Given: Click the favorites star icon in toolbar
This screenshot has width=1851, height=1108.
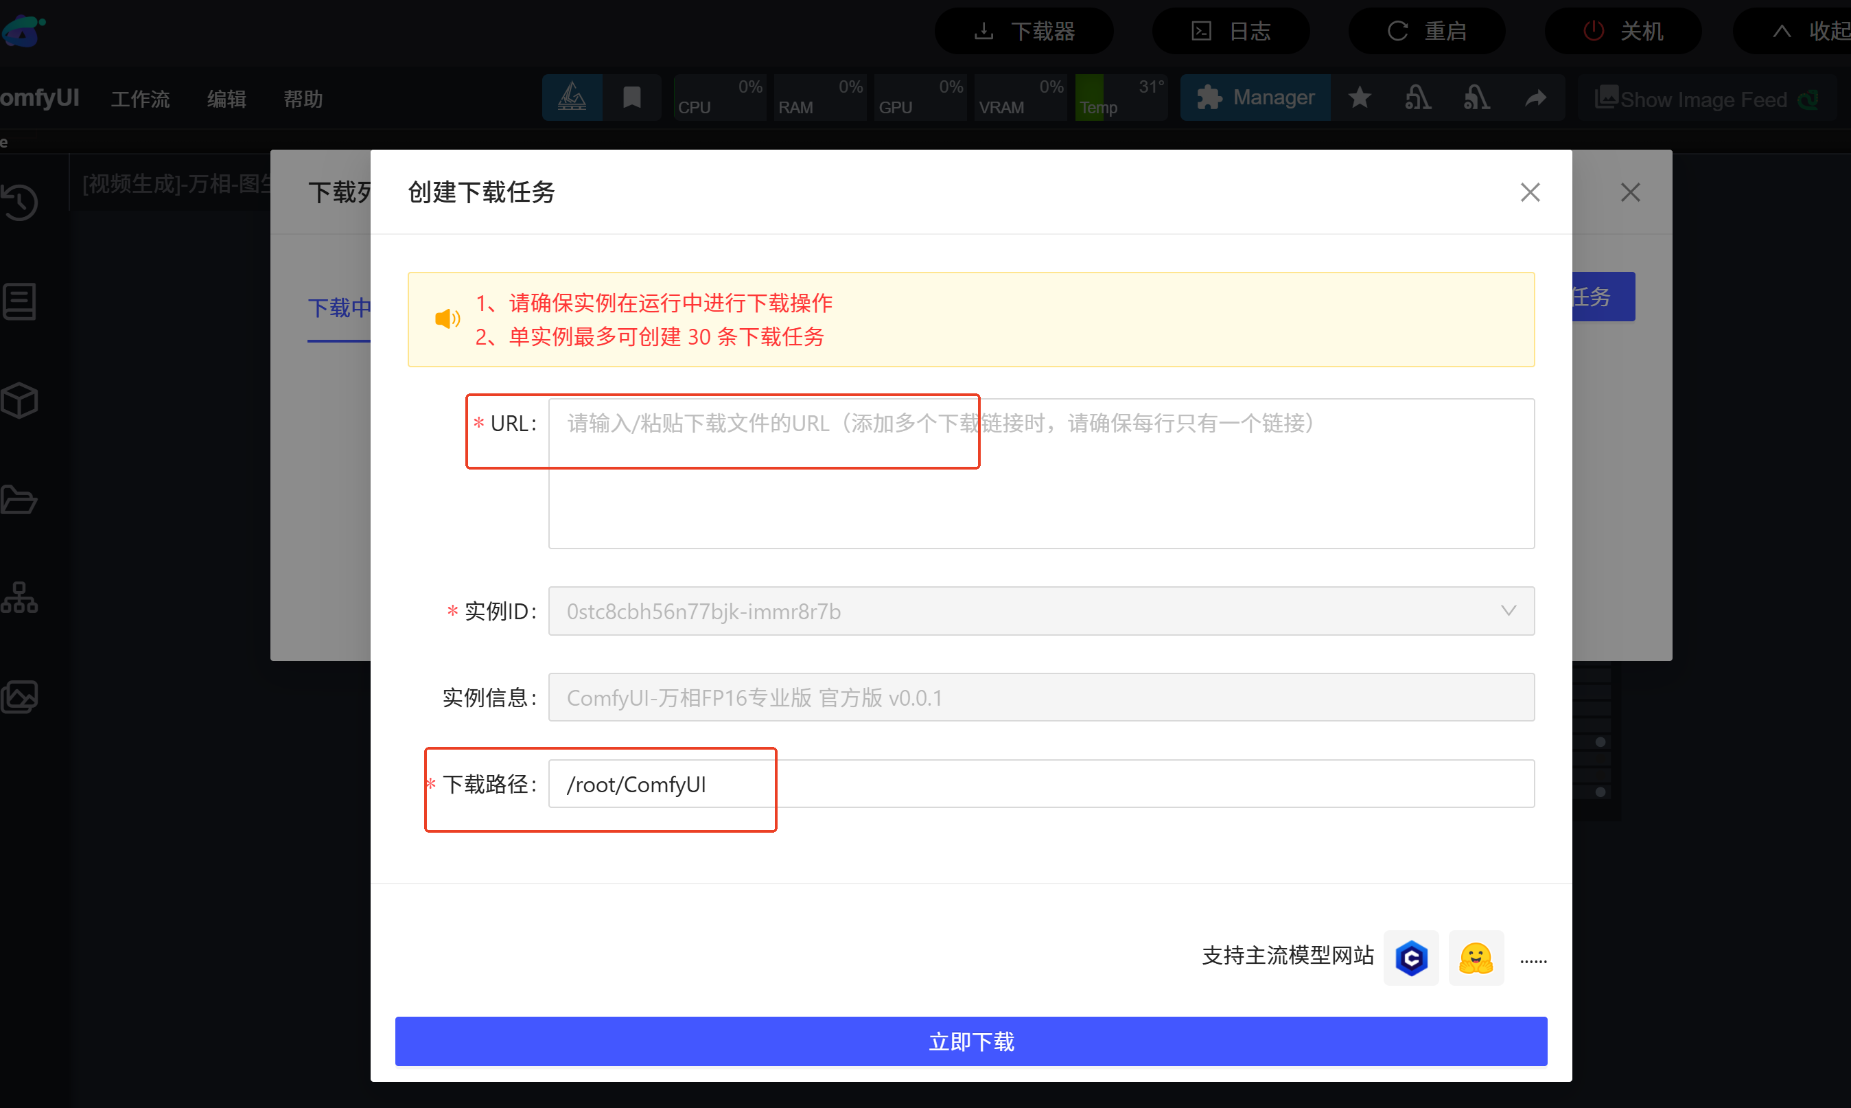Looking at the screenshot, I should [x=1360, y=97].
